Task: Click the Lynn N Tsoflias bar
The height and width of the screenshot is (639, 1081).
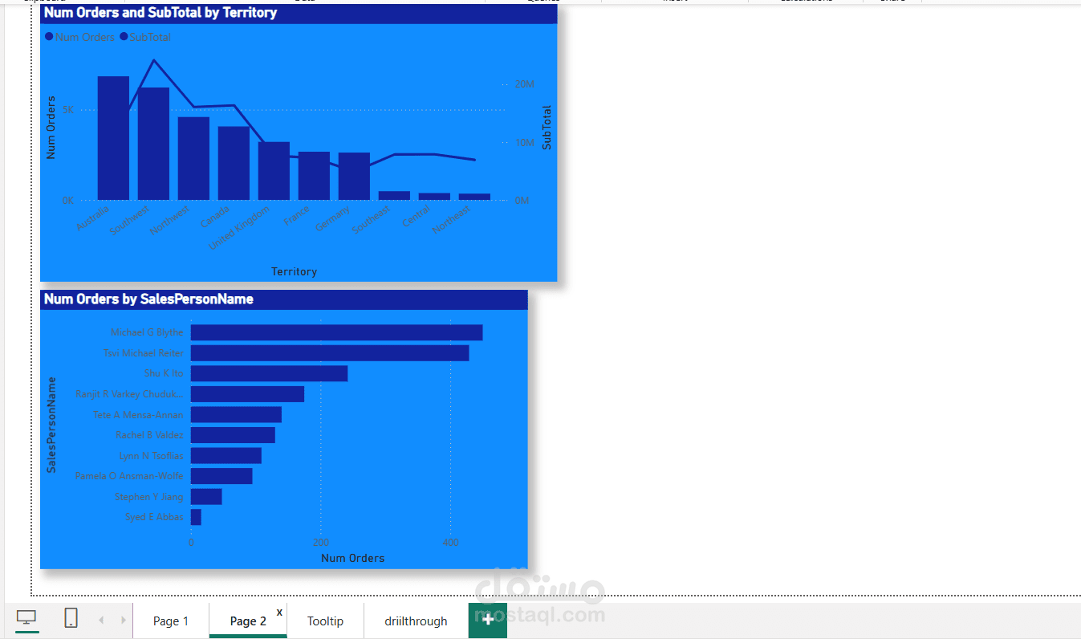Action: pyautogui.click(x=226, y=456)
